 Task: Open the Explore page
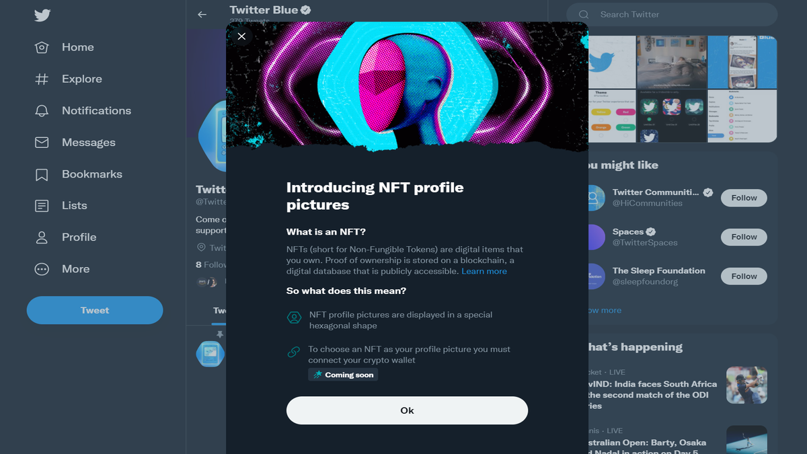pos(81,79)
